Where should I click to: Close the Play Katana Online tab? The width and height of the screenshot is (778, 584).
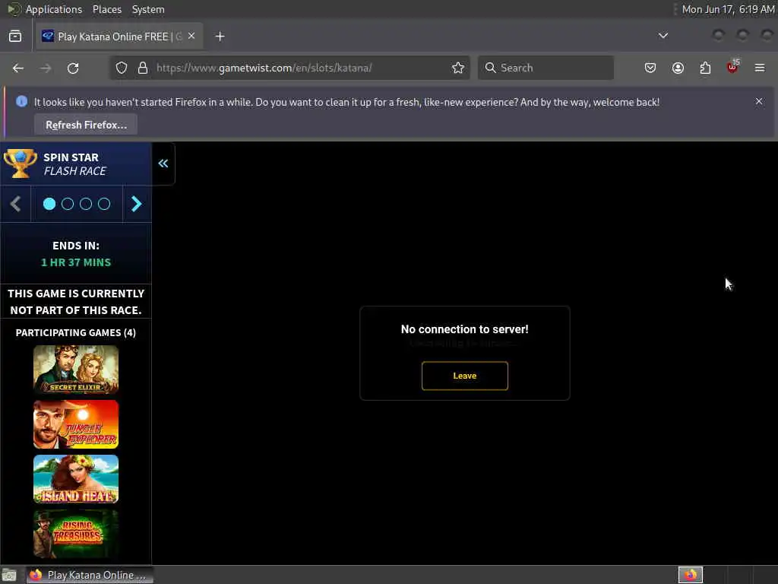pos(191,36)
